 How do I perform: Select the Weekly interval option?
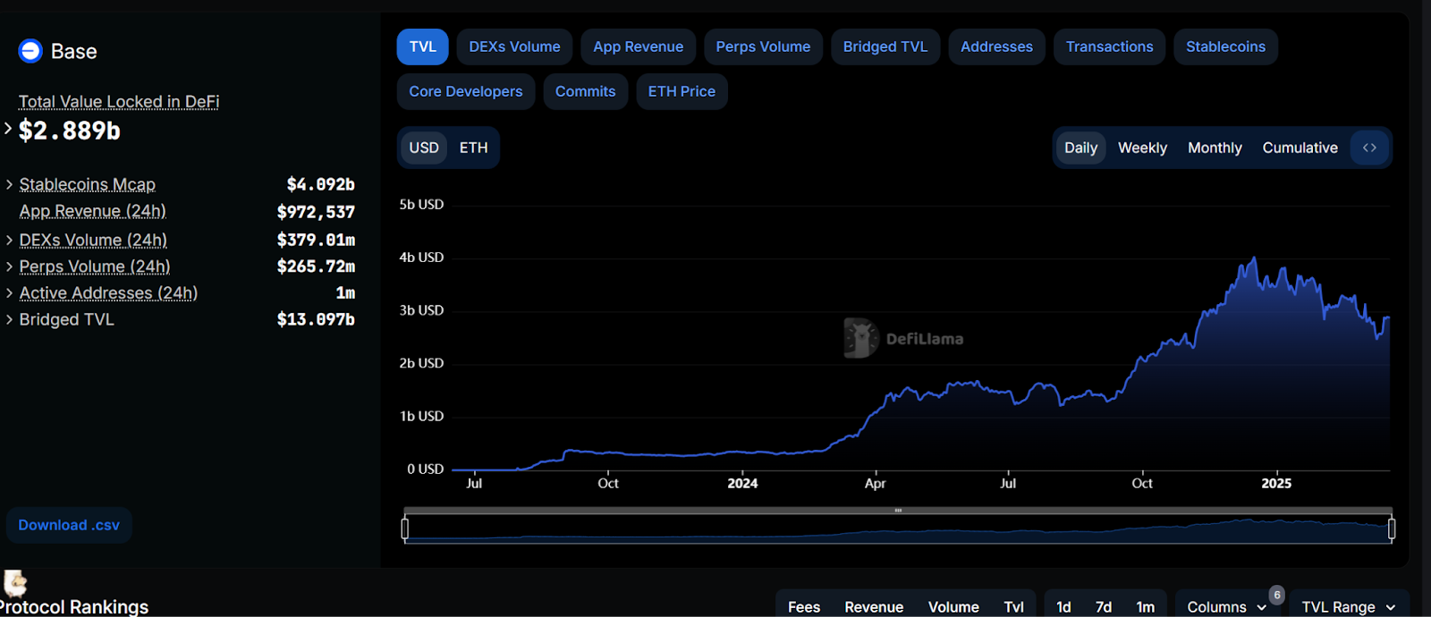1142,148
